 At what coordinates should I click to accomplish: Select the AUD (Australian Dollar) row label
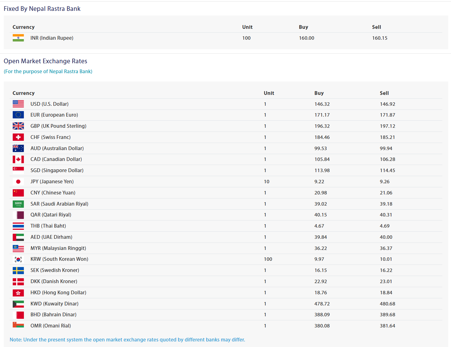(57, 148)
